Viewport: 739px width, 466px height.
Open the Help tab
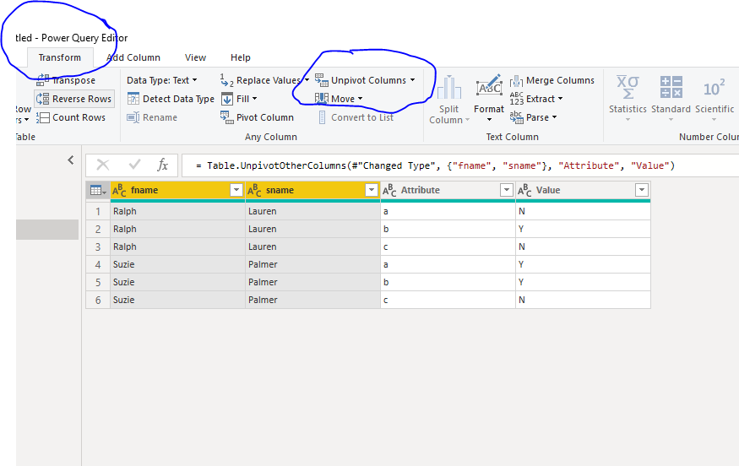pos(241,57)
